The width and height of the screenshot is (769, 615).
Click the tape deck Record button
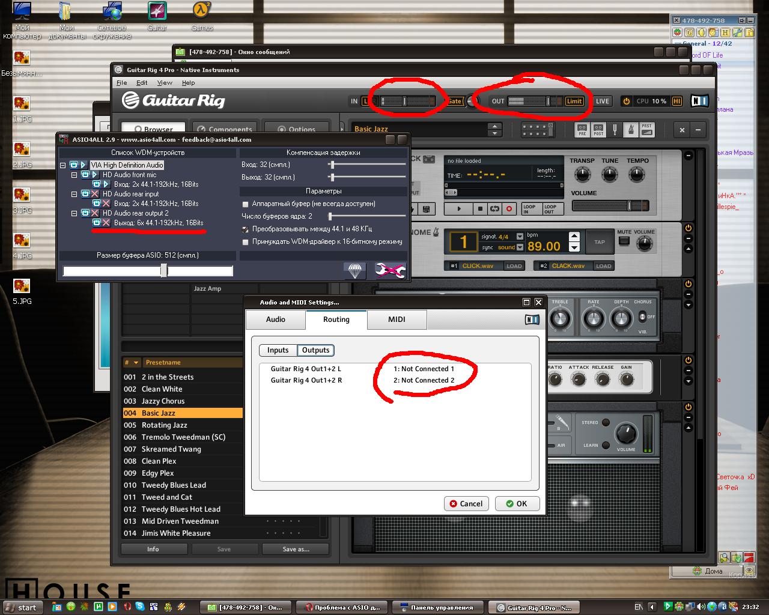click(509, 209)
